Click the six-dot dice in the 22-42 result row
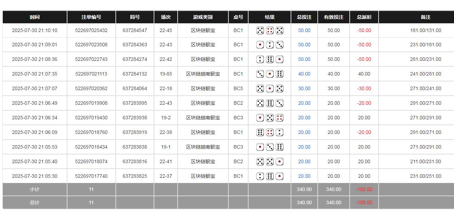This screenshot has height=215, width=454. (269, 59)
